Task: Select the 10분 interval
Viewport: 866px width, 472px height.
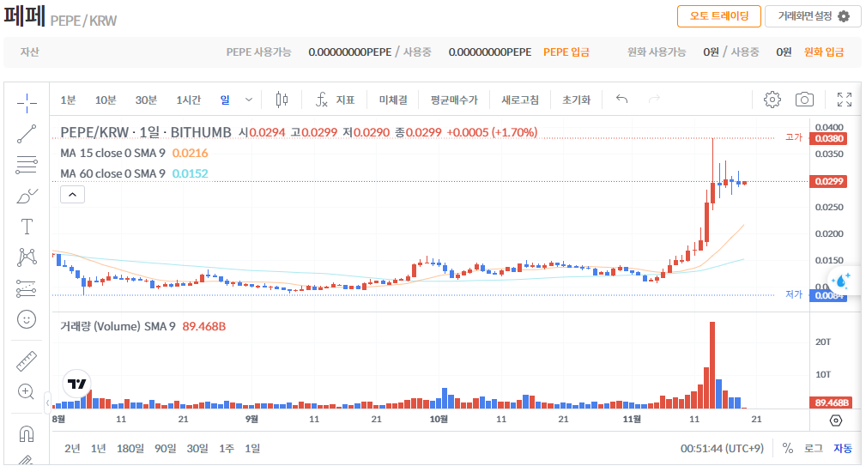Action: pos(106,100)
